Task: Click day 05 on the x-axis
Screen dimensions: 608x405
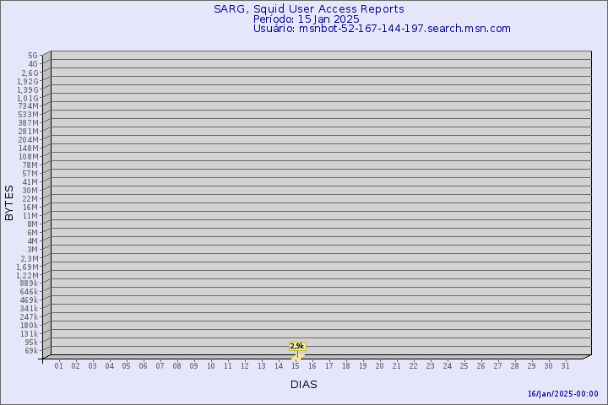Action: pyautogui.click(x=126, y=366)
